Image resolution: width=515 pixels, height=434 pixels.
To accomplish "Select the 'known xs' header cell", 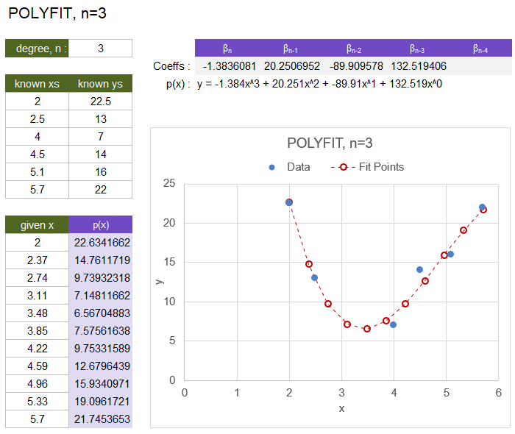I will [37, 84].
